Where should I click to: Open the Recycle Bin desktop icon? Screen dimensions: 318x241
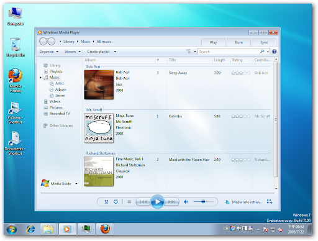tap(16, 47)
